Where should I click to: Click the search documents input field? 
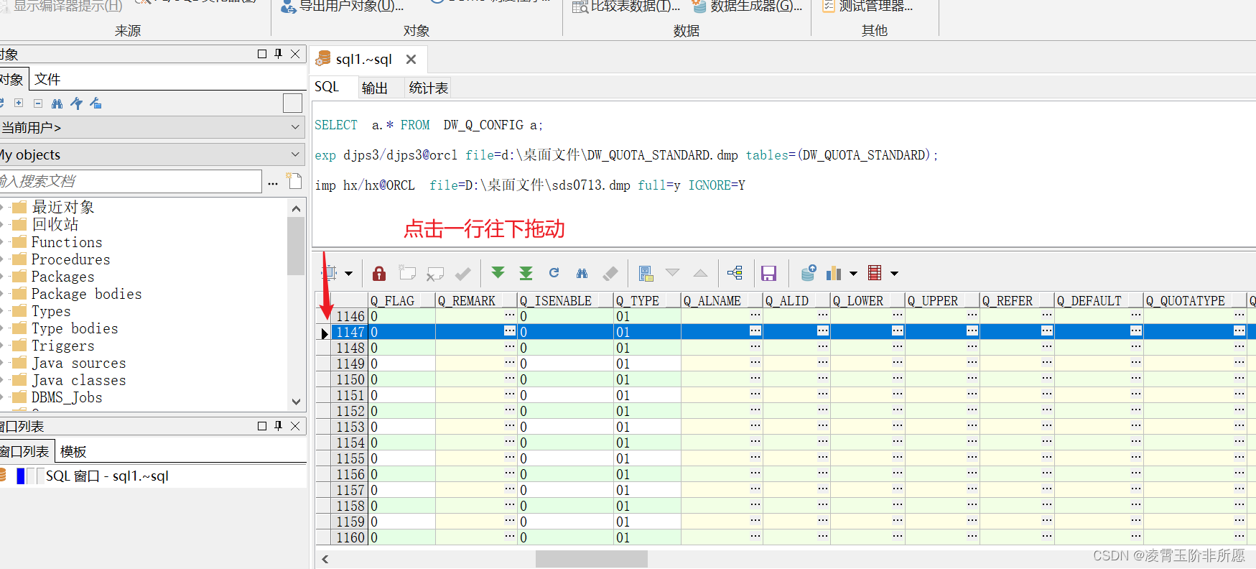130,181
